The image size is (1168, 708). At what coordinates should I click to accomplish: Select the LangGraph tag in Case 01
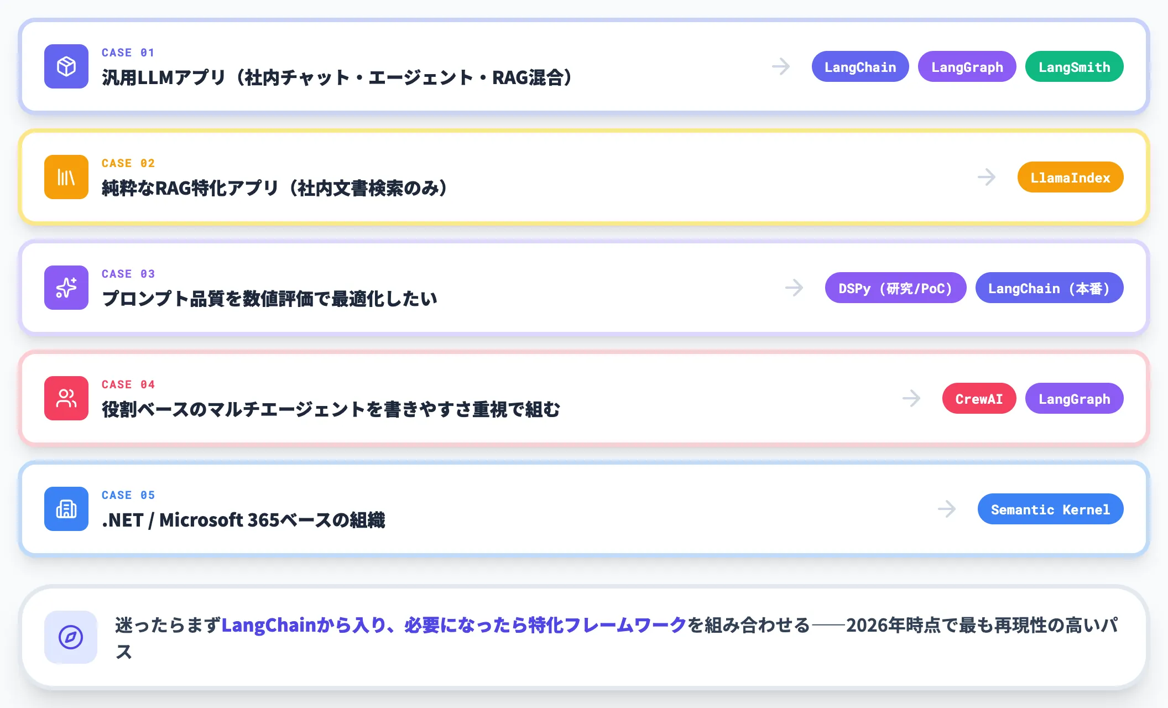967,66
